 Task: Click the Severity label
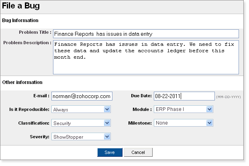pyautogui.click(x=39, y=137)
